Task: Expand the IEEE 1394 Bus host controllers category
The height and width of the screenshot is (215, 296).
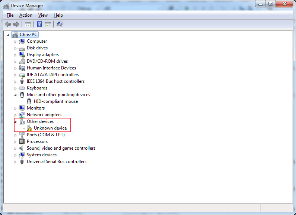Action: click(x=15, y=82)
